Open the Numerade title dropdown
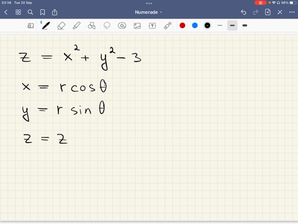Screen dimensions: 298x224 pyautogui.click(x=148, y=12)
